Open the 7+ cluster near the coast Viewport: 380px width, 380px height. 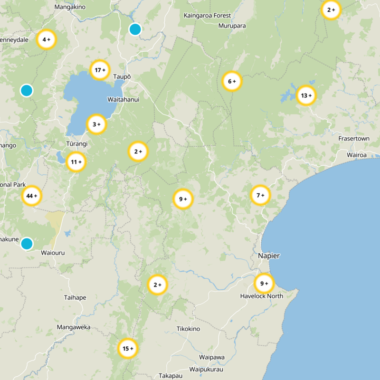click(x=260, y=195)
